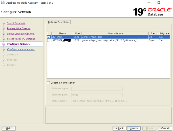
Task: Maximize the Database Upgrade Assistant window
Action: 159,3
